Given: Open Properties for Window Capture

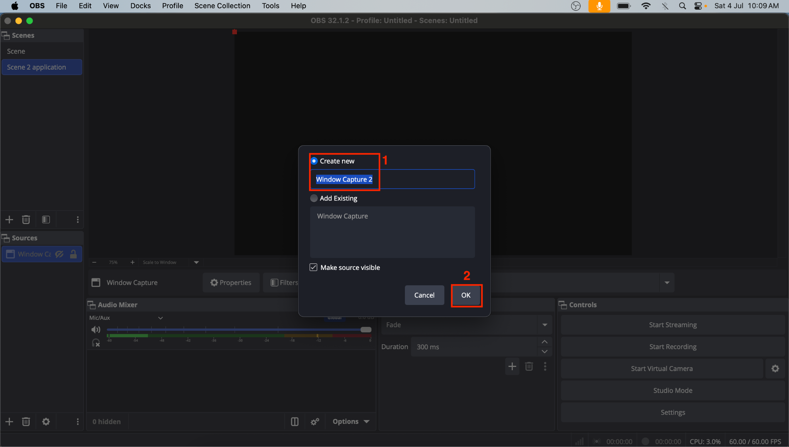Looking at the screenshot, I should pyautogui.click(x=231, y=283).
